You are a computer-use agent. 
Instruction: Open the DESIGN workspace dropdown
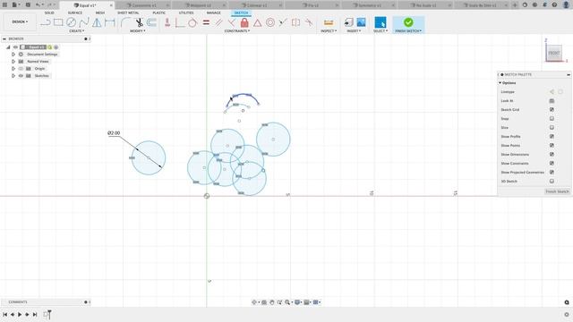pyautogui.click(x=20, y=21)
